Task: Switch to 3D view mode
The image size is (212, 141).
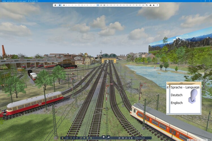Action: click(x=98, y=5)
